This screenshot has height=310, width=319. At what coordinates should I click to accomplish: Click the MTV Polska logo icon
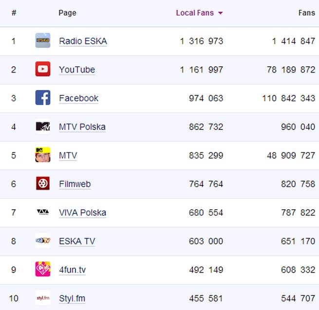click(x=43, y=127)
